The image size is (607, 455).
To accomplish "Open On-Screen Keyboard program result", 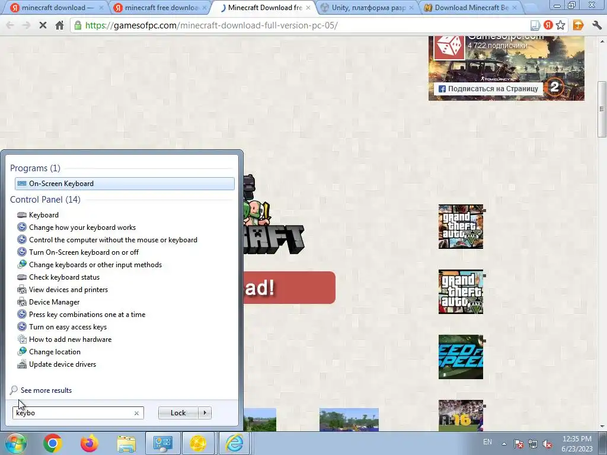I will click(x=124, y=184).
